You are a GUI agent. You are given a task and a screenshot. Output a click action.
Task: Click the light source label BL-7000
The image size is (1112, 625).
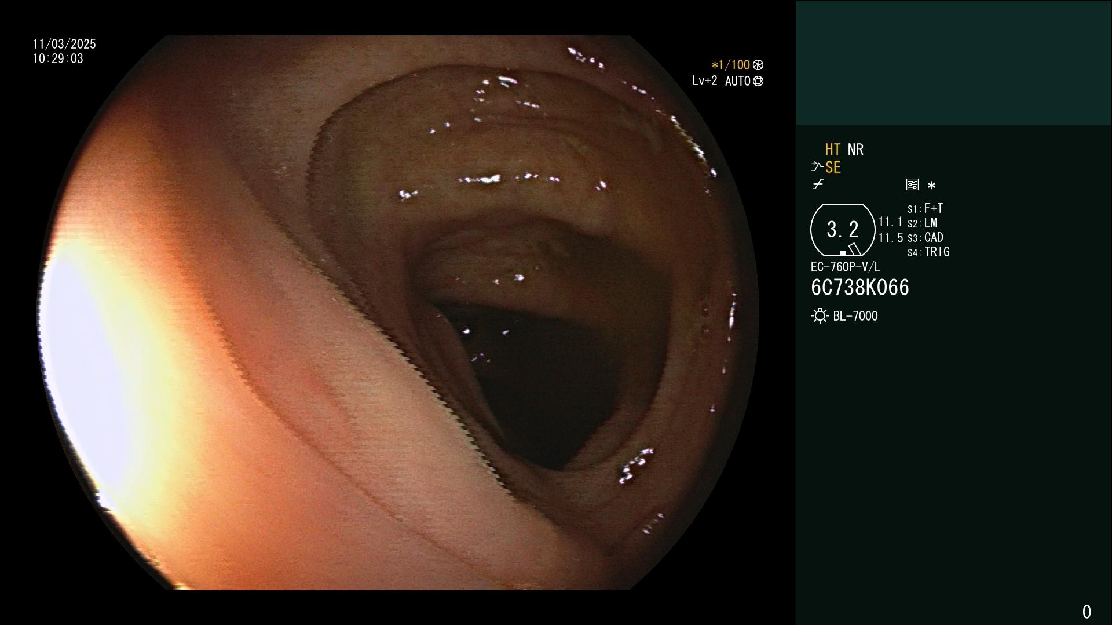(x=855, y=316)
